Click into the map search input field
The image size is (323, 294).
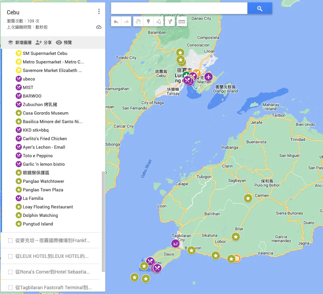(x=179, y=9)
